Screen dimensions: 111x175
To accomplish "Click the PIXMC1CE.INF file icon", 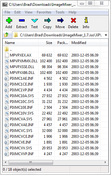I will 6,84.
